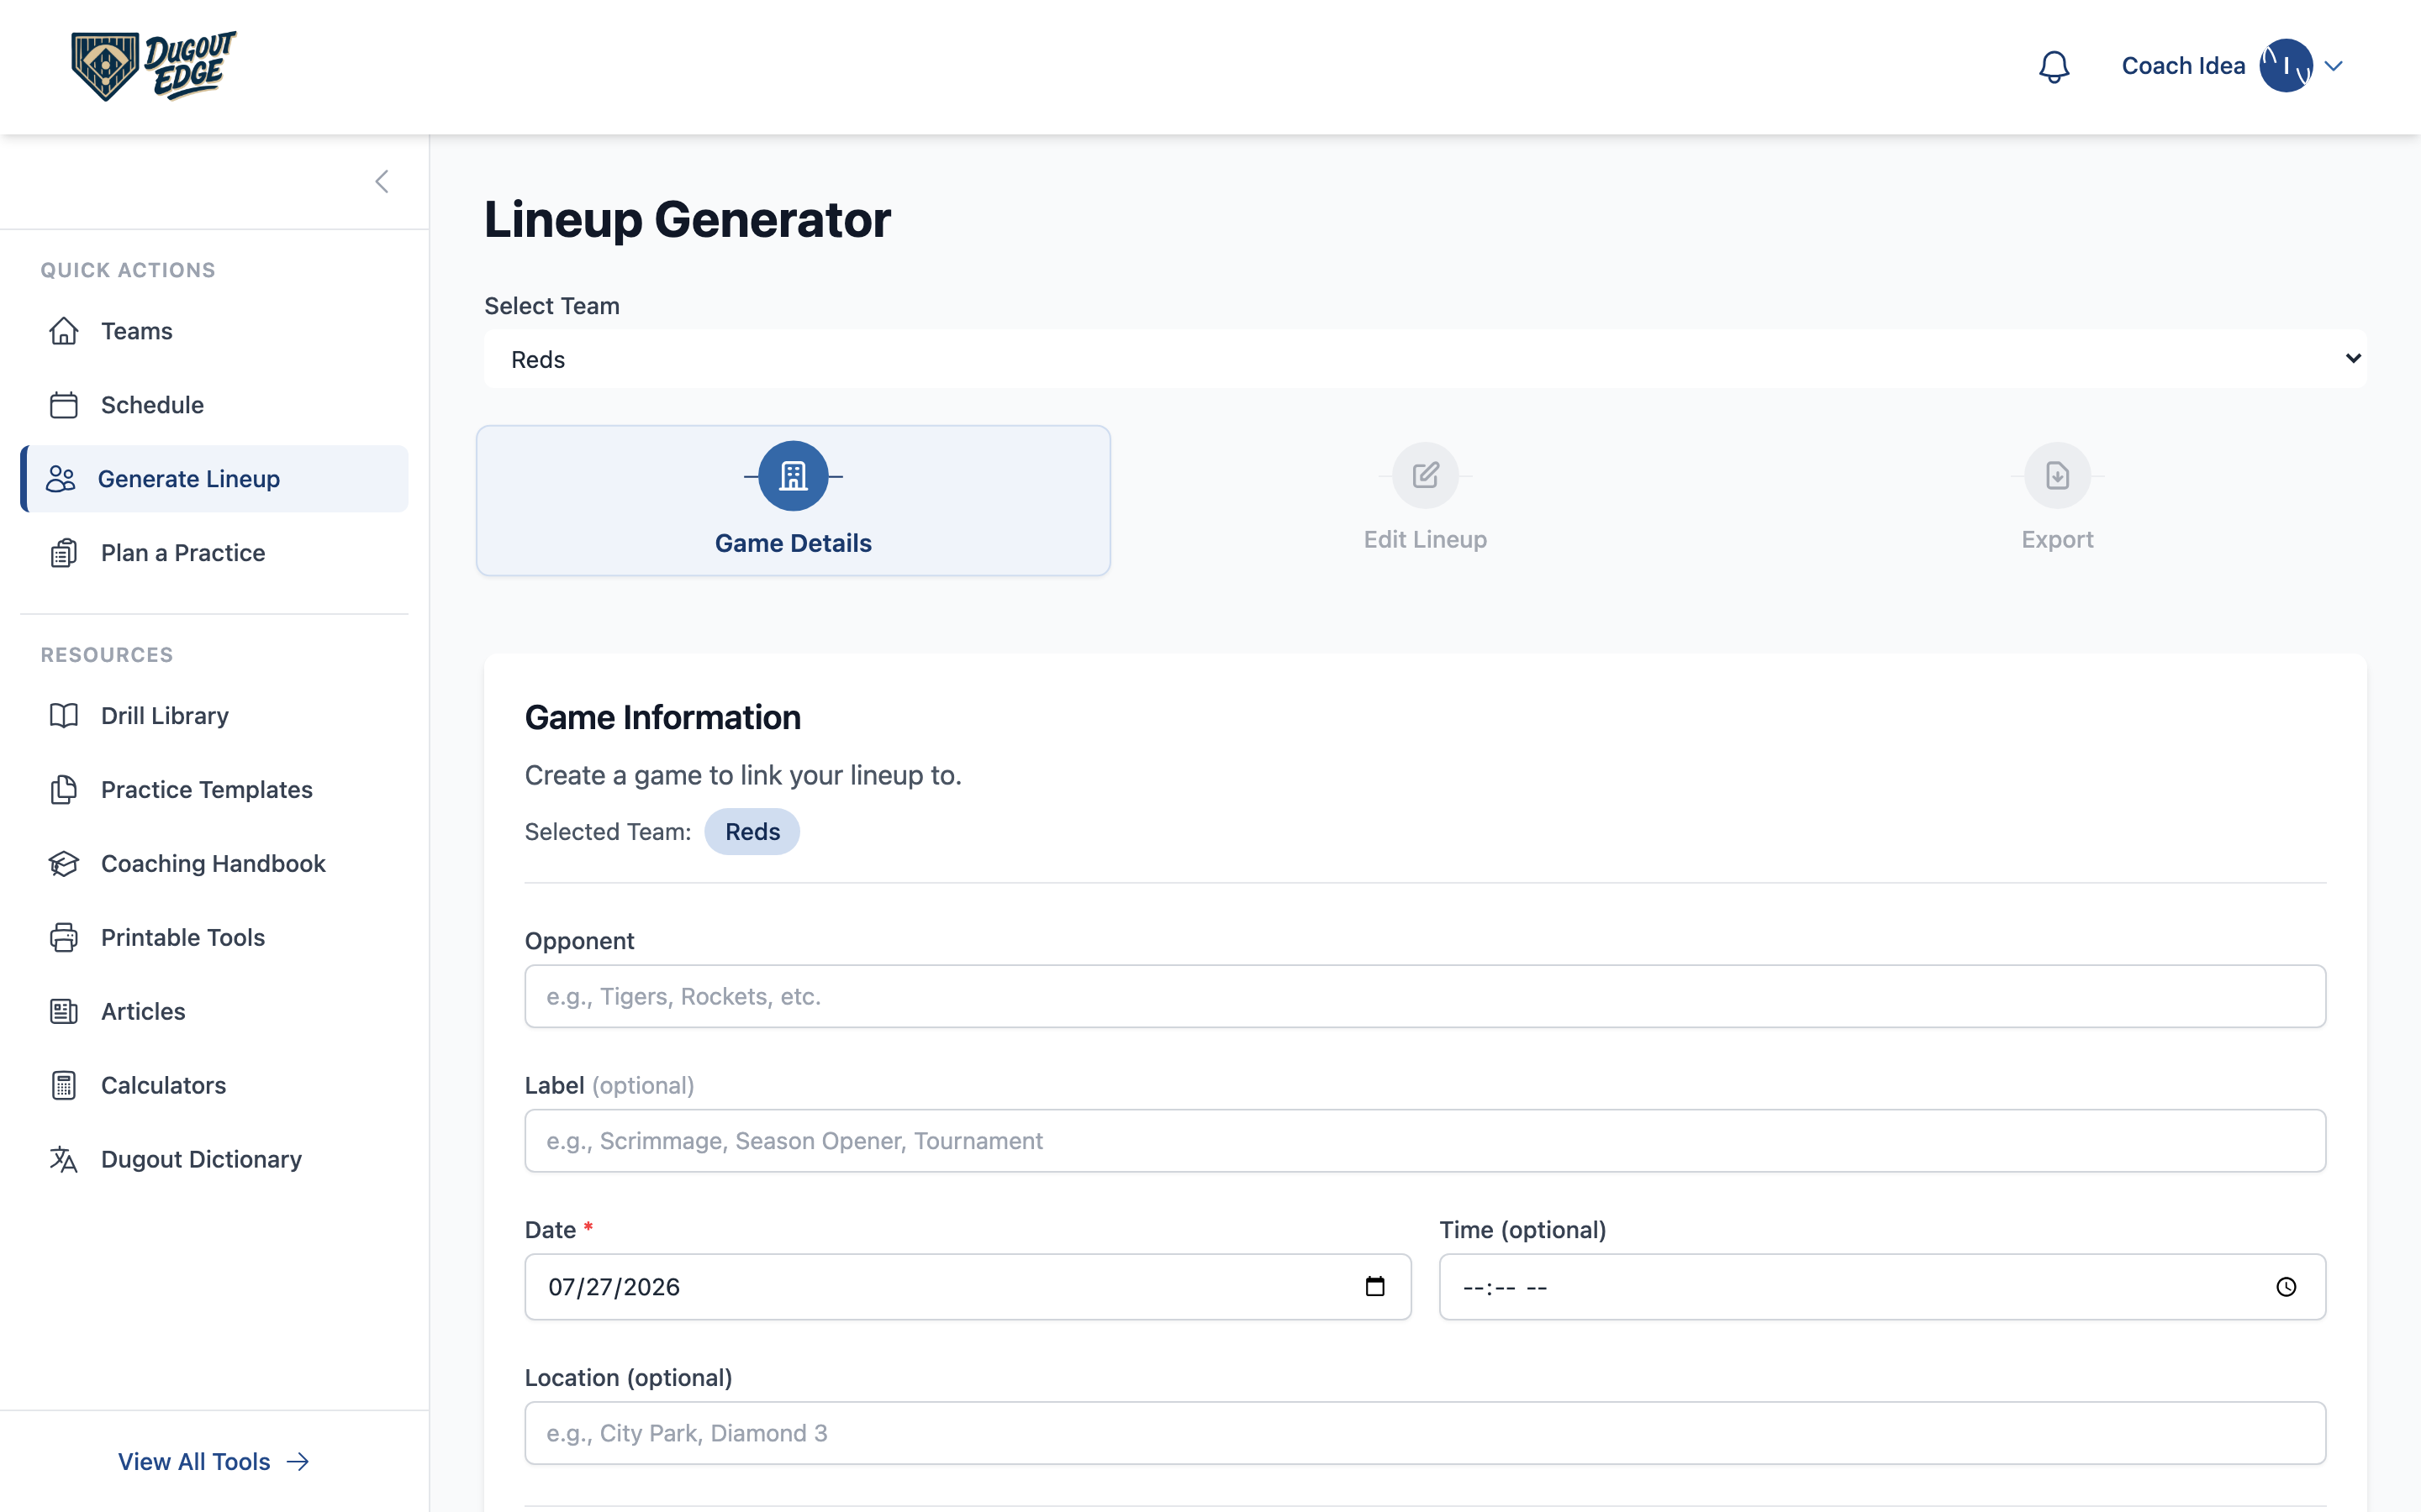This screenshot has height=1512, width=2421.
Task: Open View All Tools link
Action: (214, 1462)
